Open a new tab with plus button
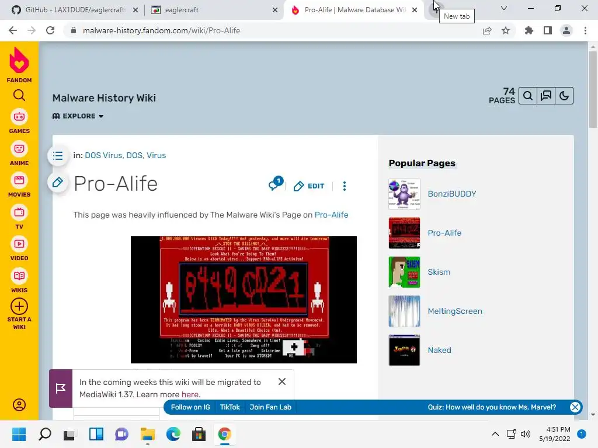This screenshot has width=598, height=448. tap(436, 9)
